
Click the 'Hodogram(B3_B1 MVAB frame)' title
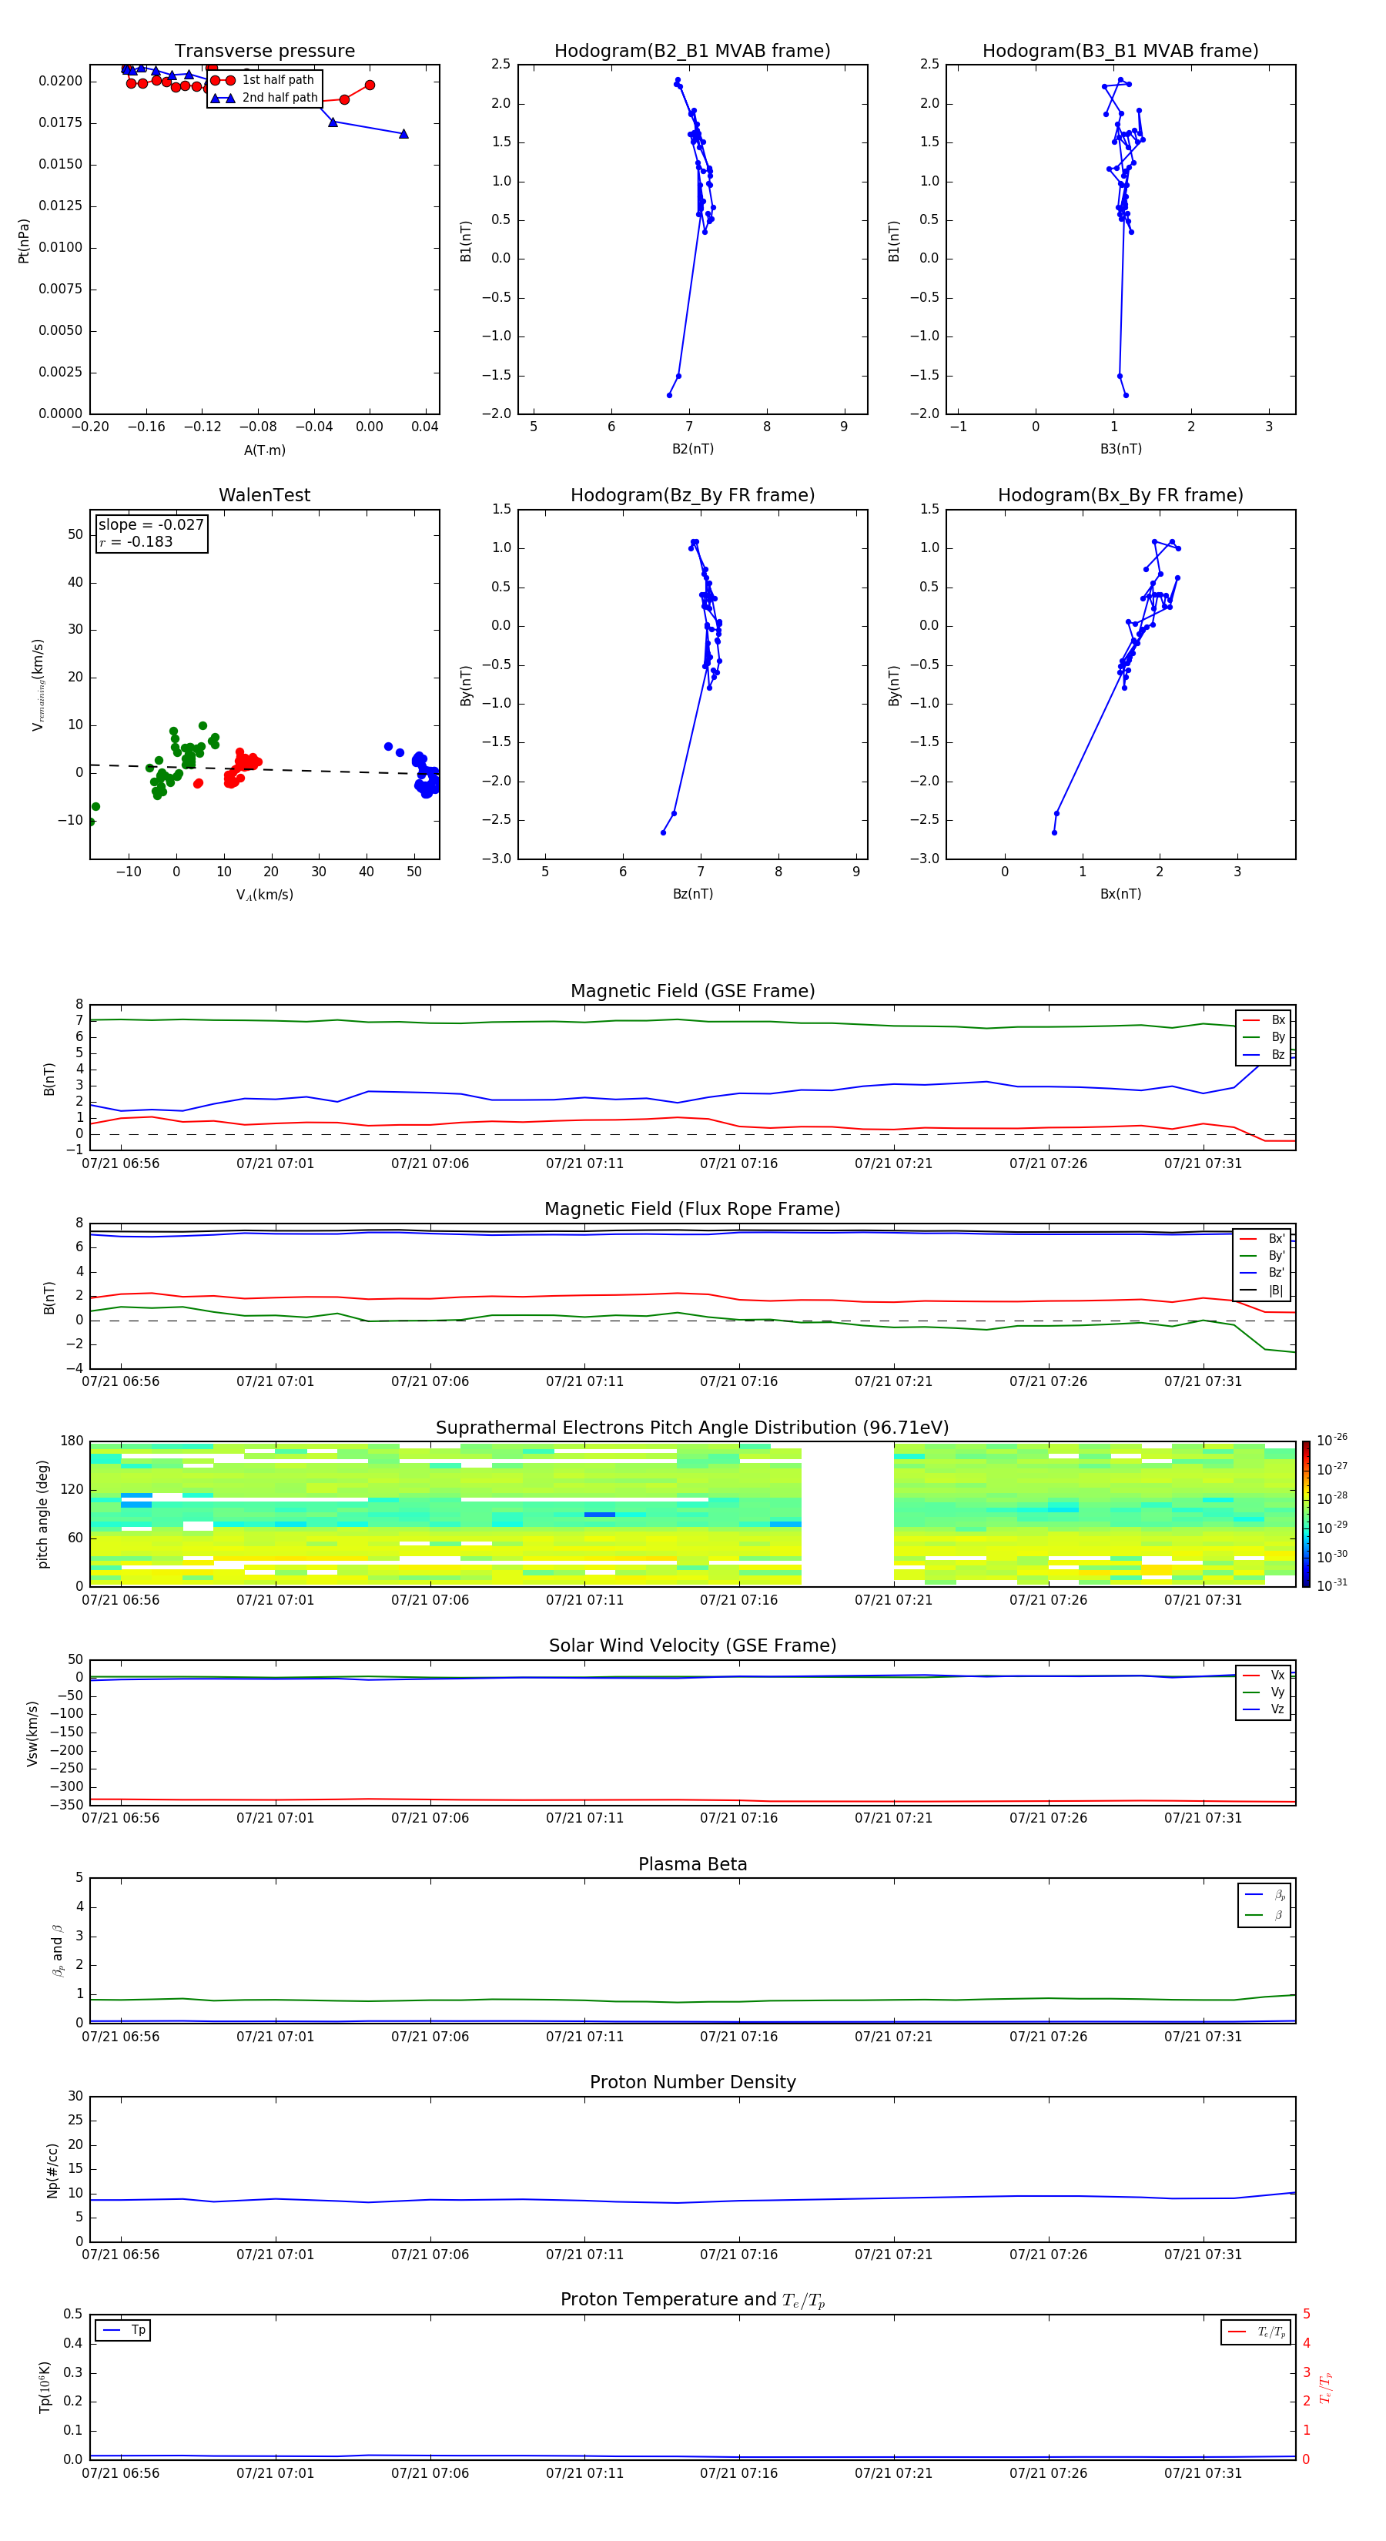[1120, 52]
